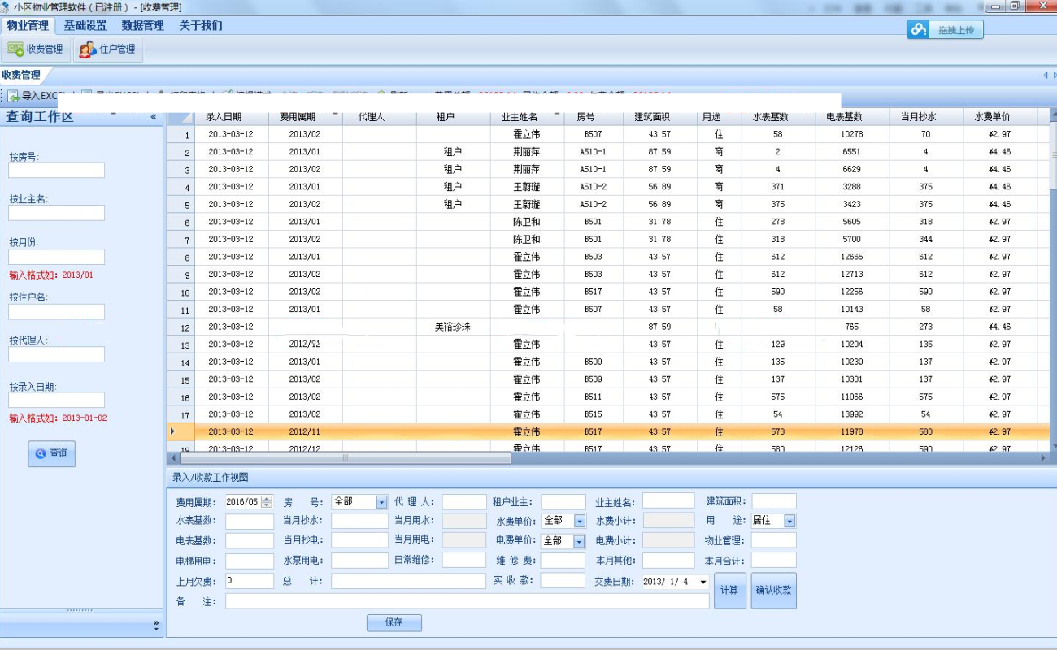Click the 计算 button

[729, 590]
